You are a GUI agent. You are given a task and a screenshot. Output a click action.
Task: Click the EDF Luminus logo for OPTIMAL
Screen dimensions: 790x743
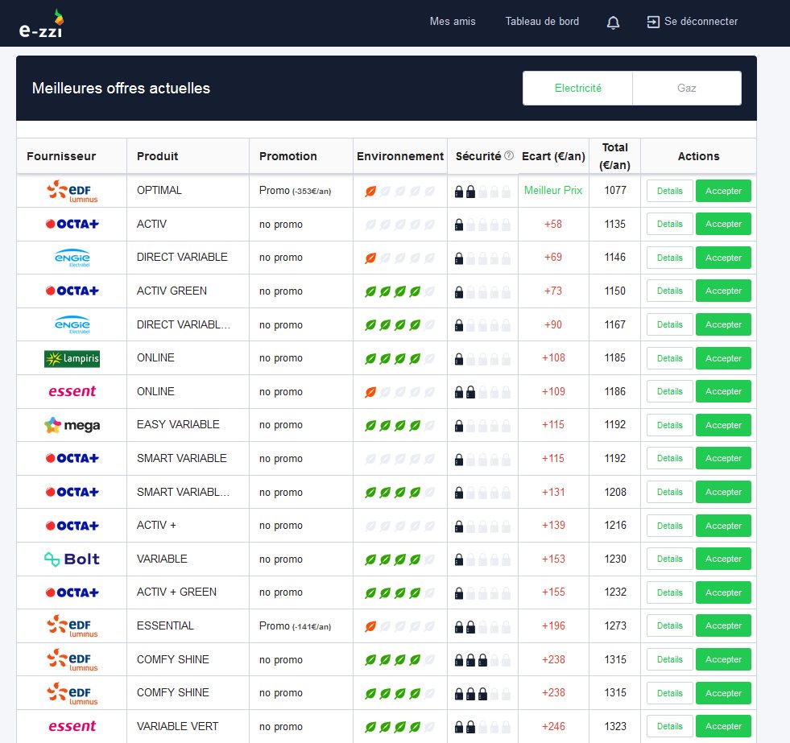pos(72,191)
